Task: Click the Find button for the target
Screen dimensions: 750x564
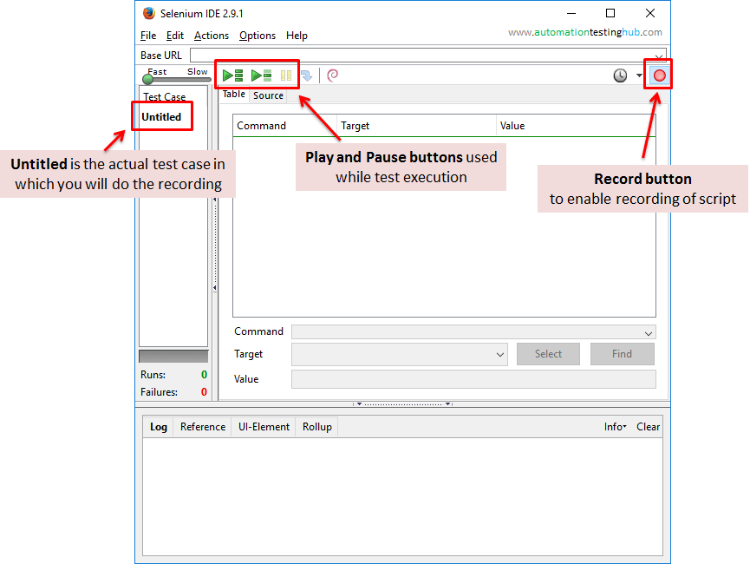Action: pyautogui.click(x=622, y=354)
